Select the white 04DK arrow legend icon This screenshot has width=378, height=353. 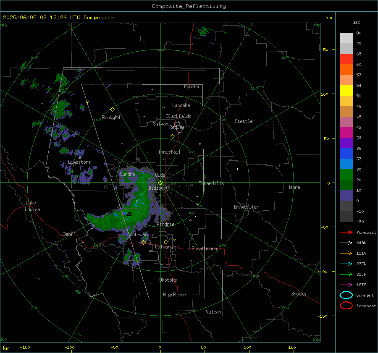(346, 243)
